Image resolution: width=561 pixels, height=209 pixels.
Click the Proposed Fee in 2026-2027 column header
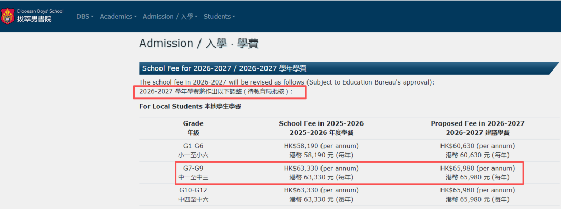[478, 128]
